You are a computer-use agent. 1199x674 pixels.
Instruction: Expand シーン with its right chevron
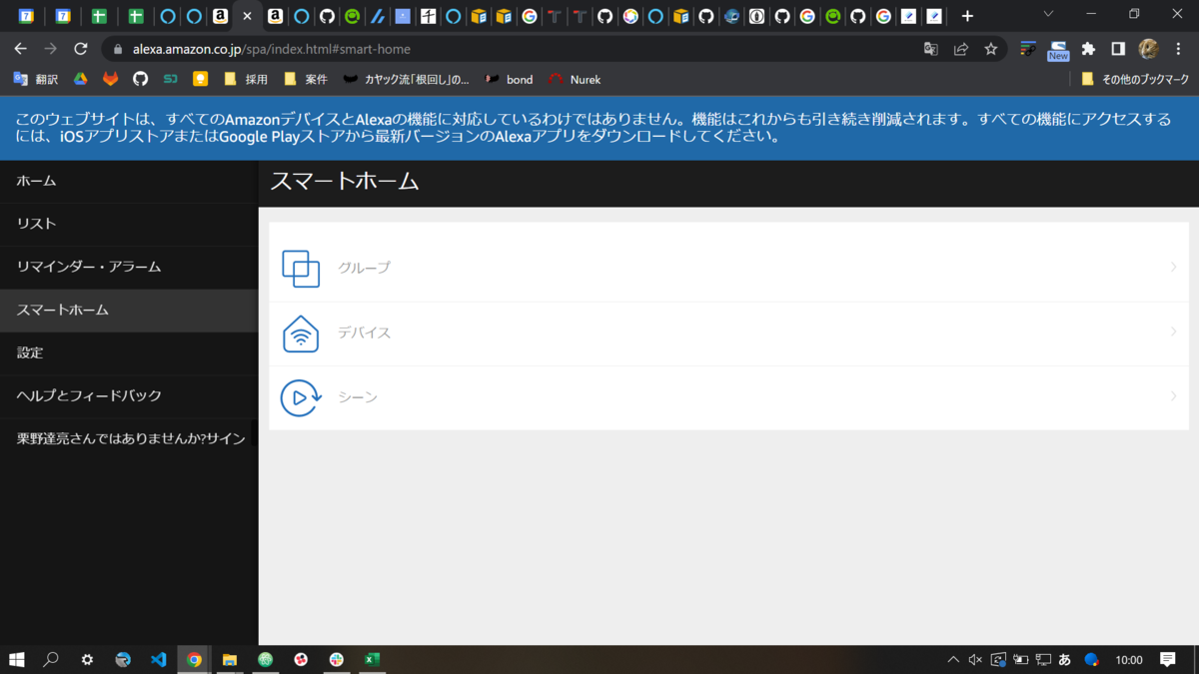pos(1174,396)
